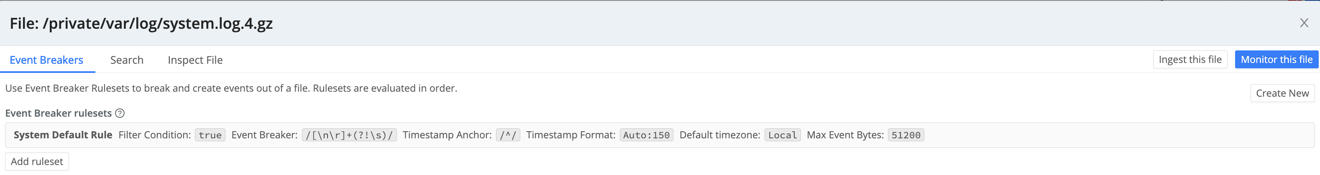Click the Add ruleset button

37,162
